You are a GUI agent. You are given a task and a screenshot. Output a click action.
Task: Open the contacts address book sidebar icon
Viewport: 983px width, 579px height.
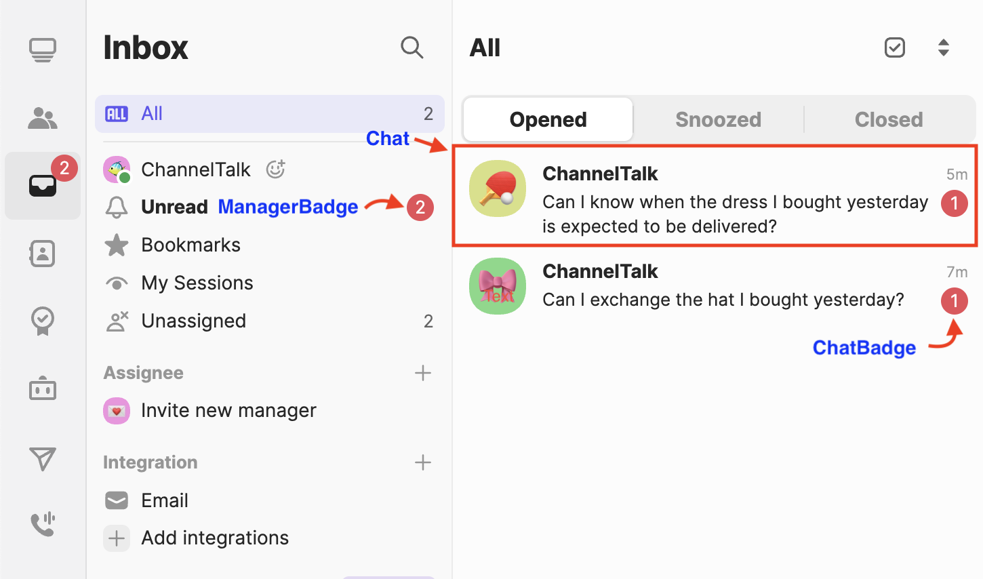point(43,254)
